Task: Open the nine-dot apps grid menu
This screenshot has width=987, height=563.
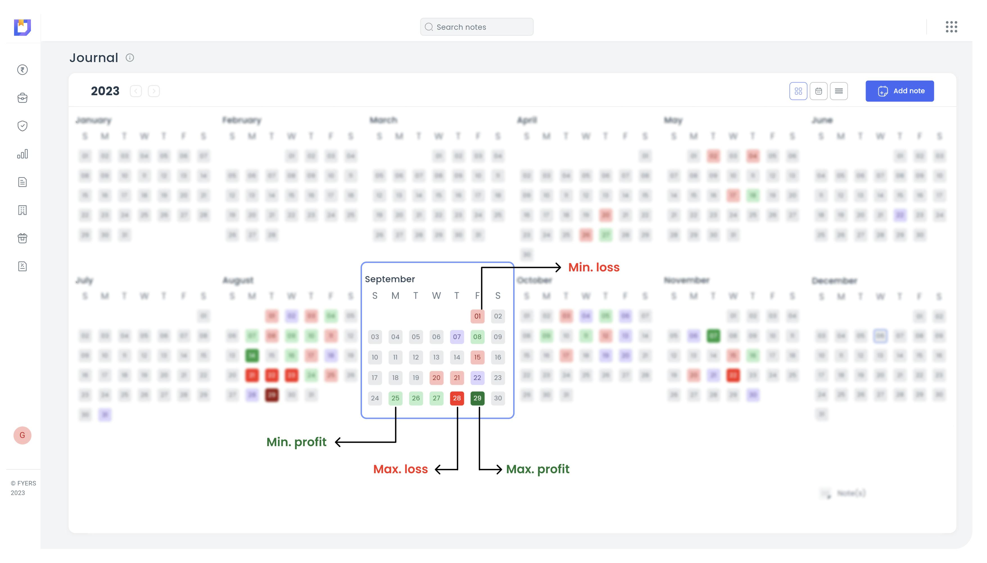Action: coord(951,27)
